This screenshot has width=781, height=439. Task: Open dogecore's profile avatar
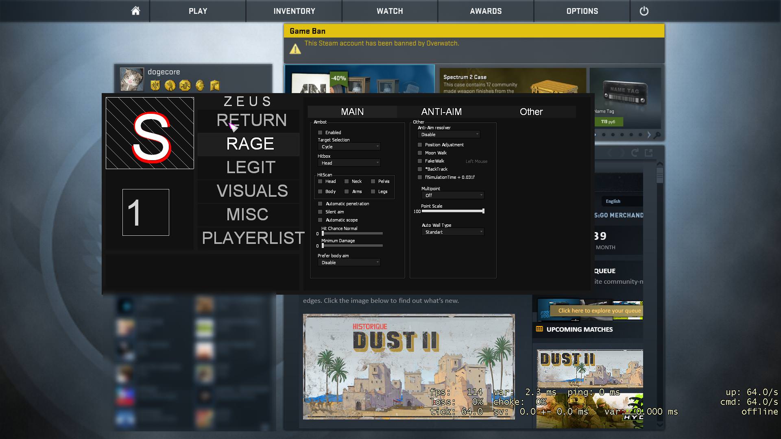pyautogui.click(x=132, y=79)
